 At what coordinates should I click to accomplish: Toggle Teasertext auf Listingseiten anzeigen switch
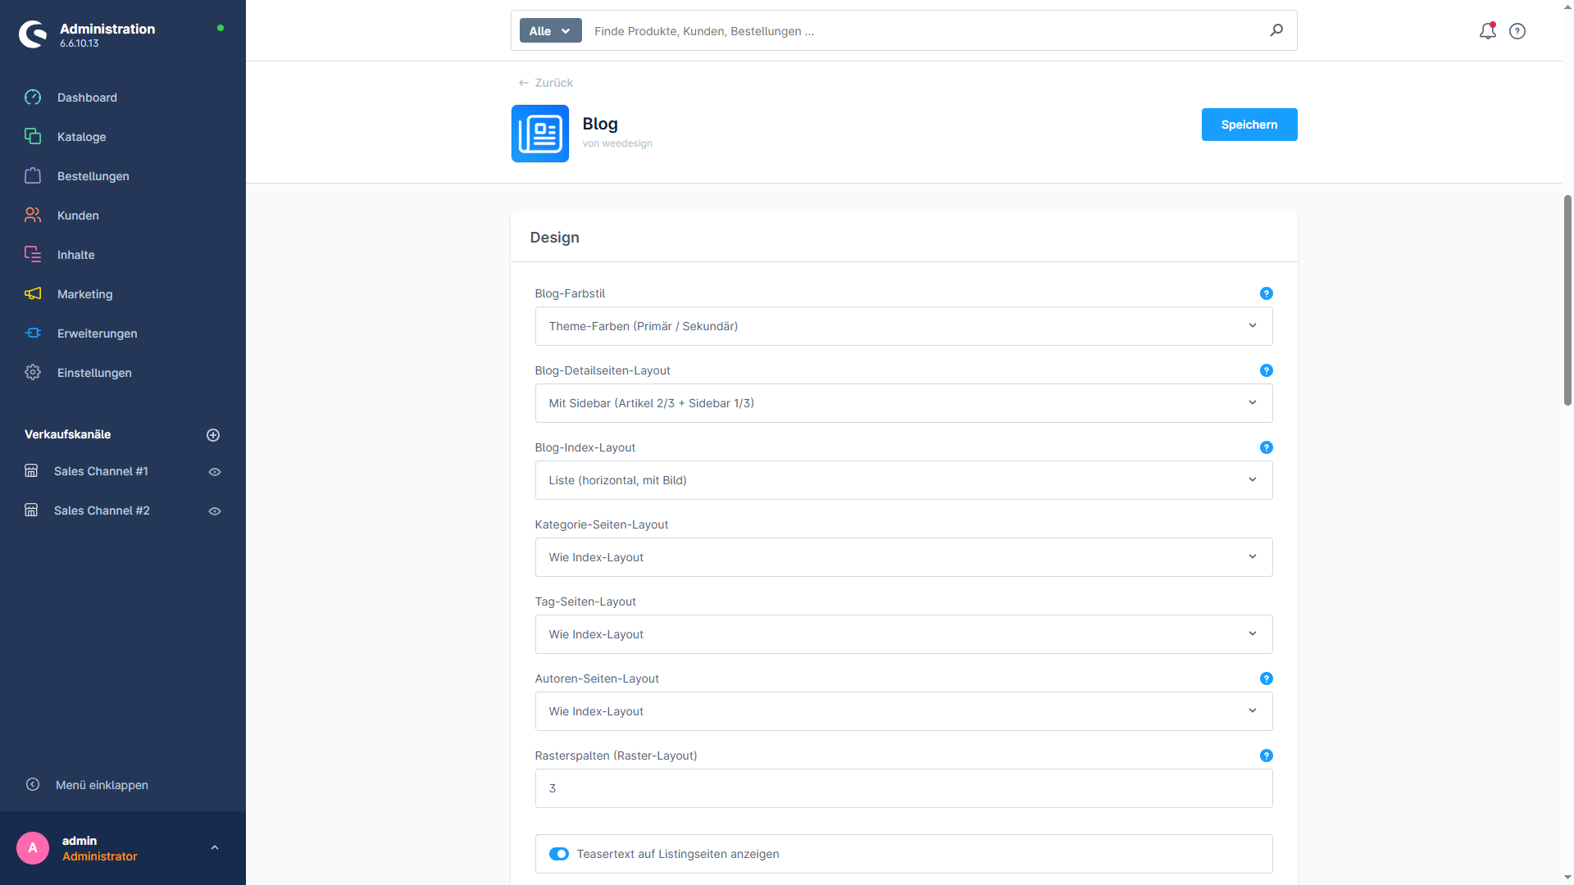559,854
